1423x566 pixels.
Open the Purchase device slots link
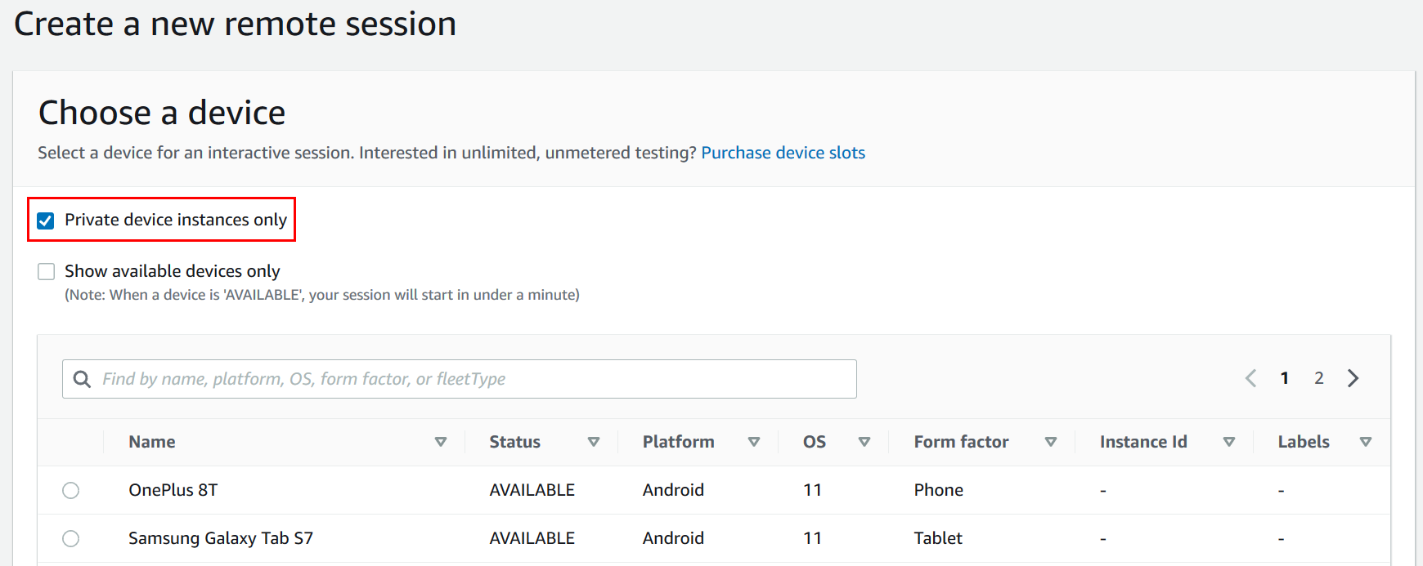click(783, 153)
